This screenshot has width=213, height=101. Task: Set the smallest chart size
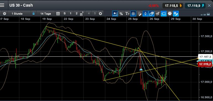[x=202, y=15]
